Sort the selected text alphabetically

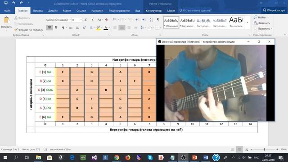[x=151, y=20]
